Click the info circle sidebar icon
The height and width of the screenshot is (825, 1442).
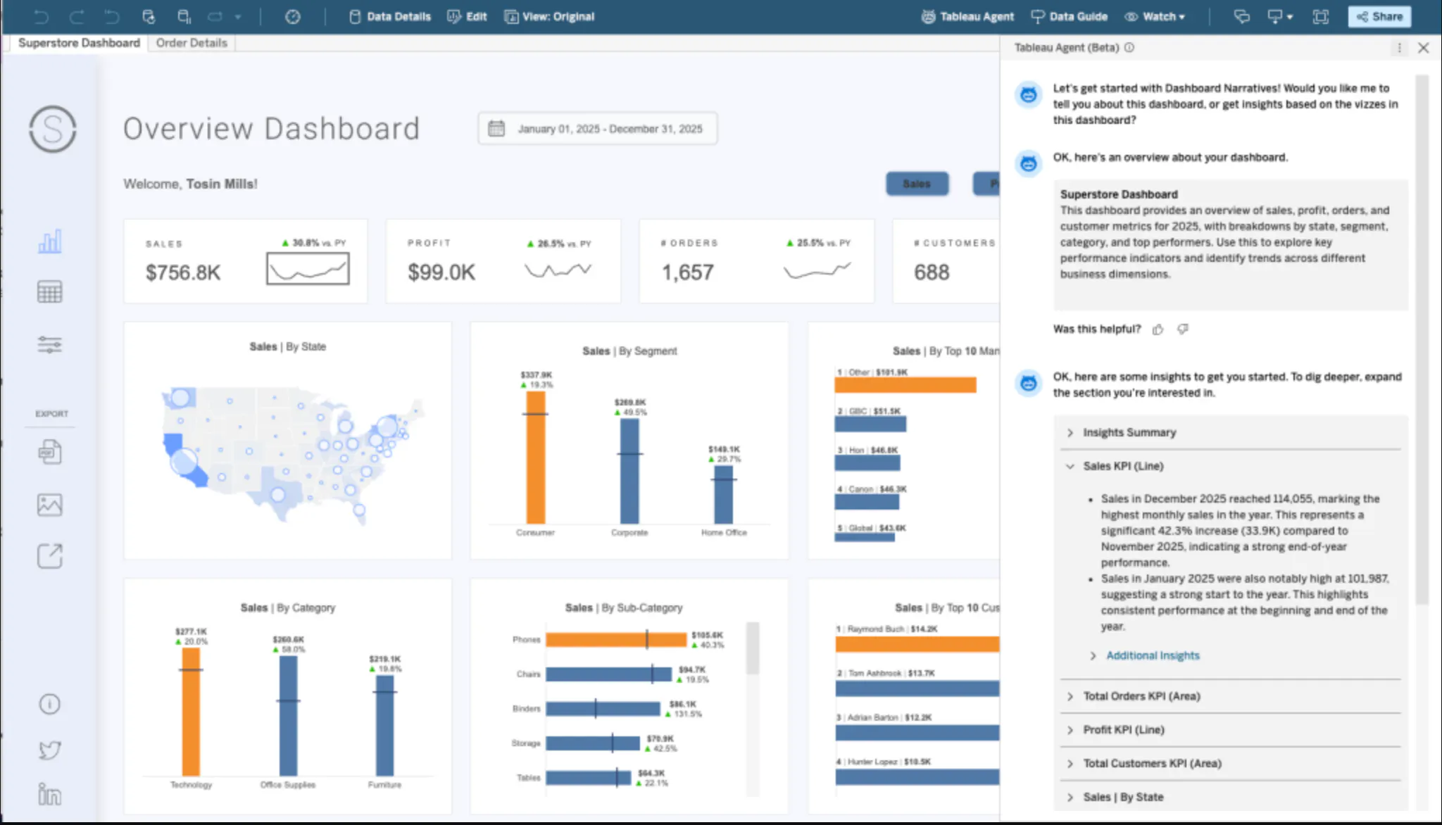[x=49, y=704]
